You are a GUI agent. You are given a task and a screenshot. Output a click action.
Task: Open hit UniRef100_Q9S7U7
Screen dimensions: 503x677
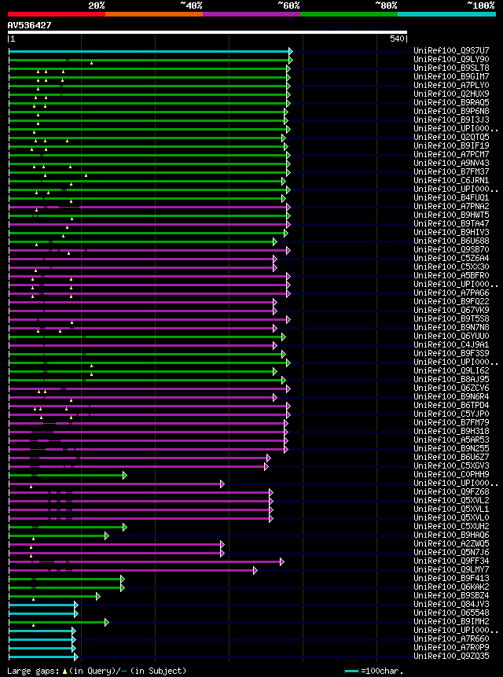pos(452,50)
